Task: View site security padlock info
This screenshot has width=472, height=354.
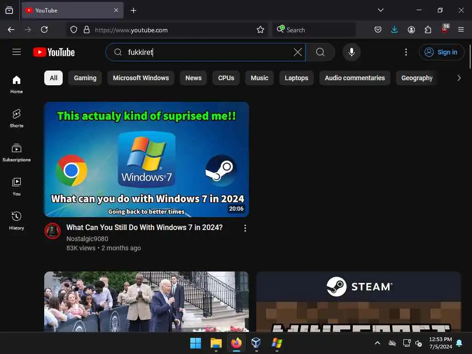Action: [87, 29]
